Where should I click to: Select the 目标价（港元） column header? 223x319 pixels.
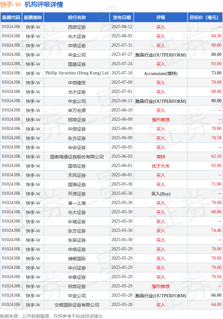(x=205, y=18)
